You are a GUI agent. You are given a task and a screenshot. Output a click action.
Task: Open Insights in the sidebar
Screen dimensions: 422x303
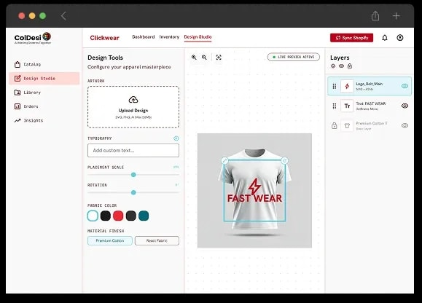tap(28, 120)
